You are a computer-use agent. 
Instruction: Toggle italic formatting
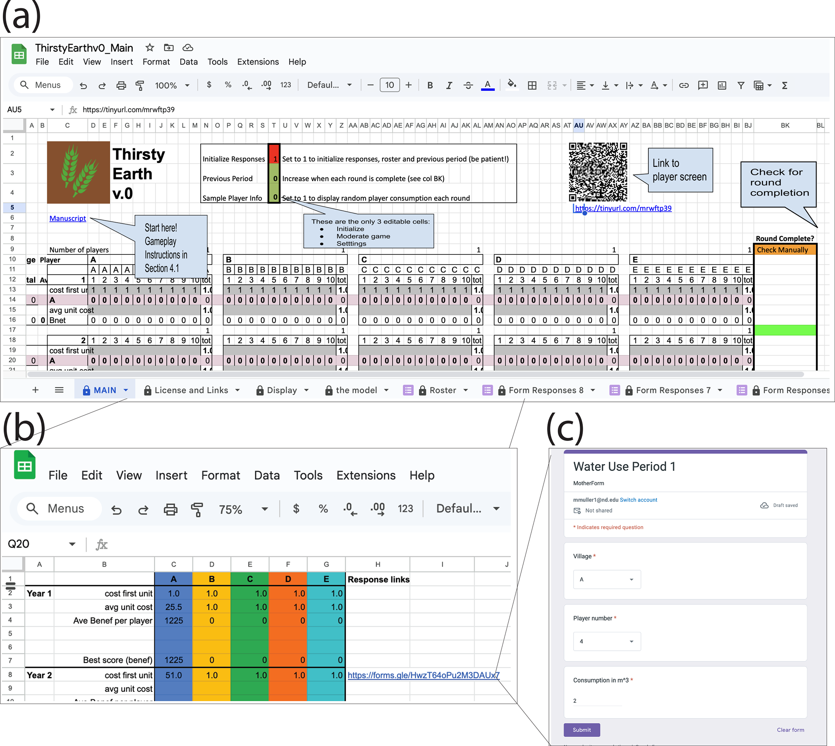(449, 85)
